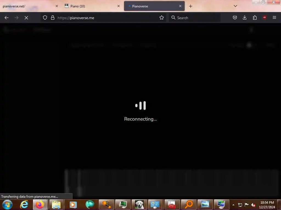Screen dimensions: 281x210
Task: Open the Downloads panel
Action: pyautogui.click(x=245, y=17)
